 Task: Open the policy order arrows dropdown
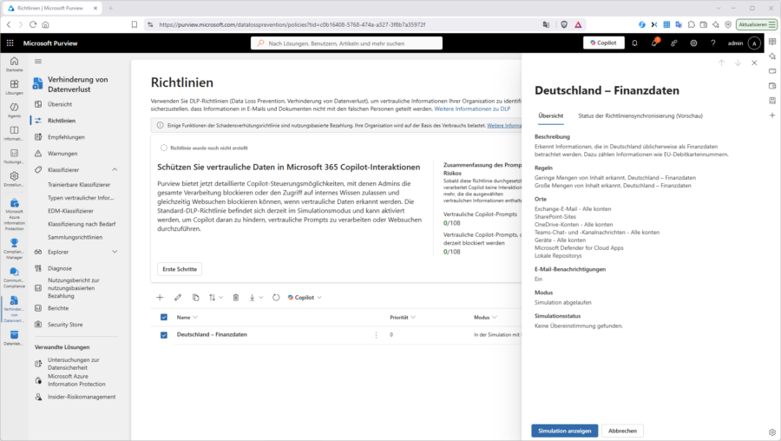tap(216, 298)
